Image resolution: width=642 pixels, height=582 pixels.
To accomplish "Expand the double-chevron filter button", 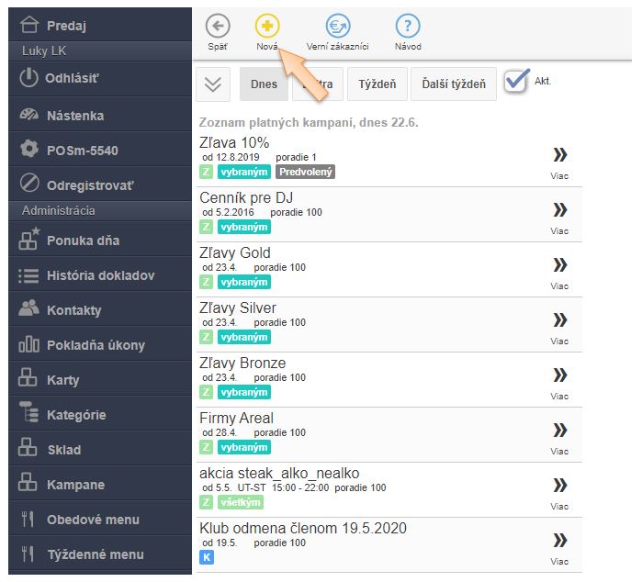I will click(213, 84).
